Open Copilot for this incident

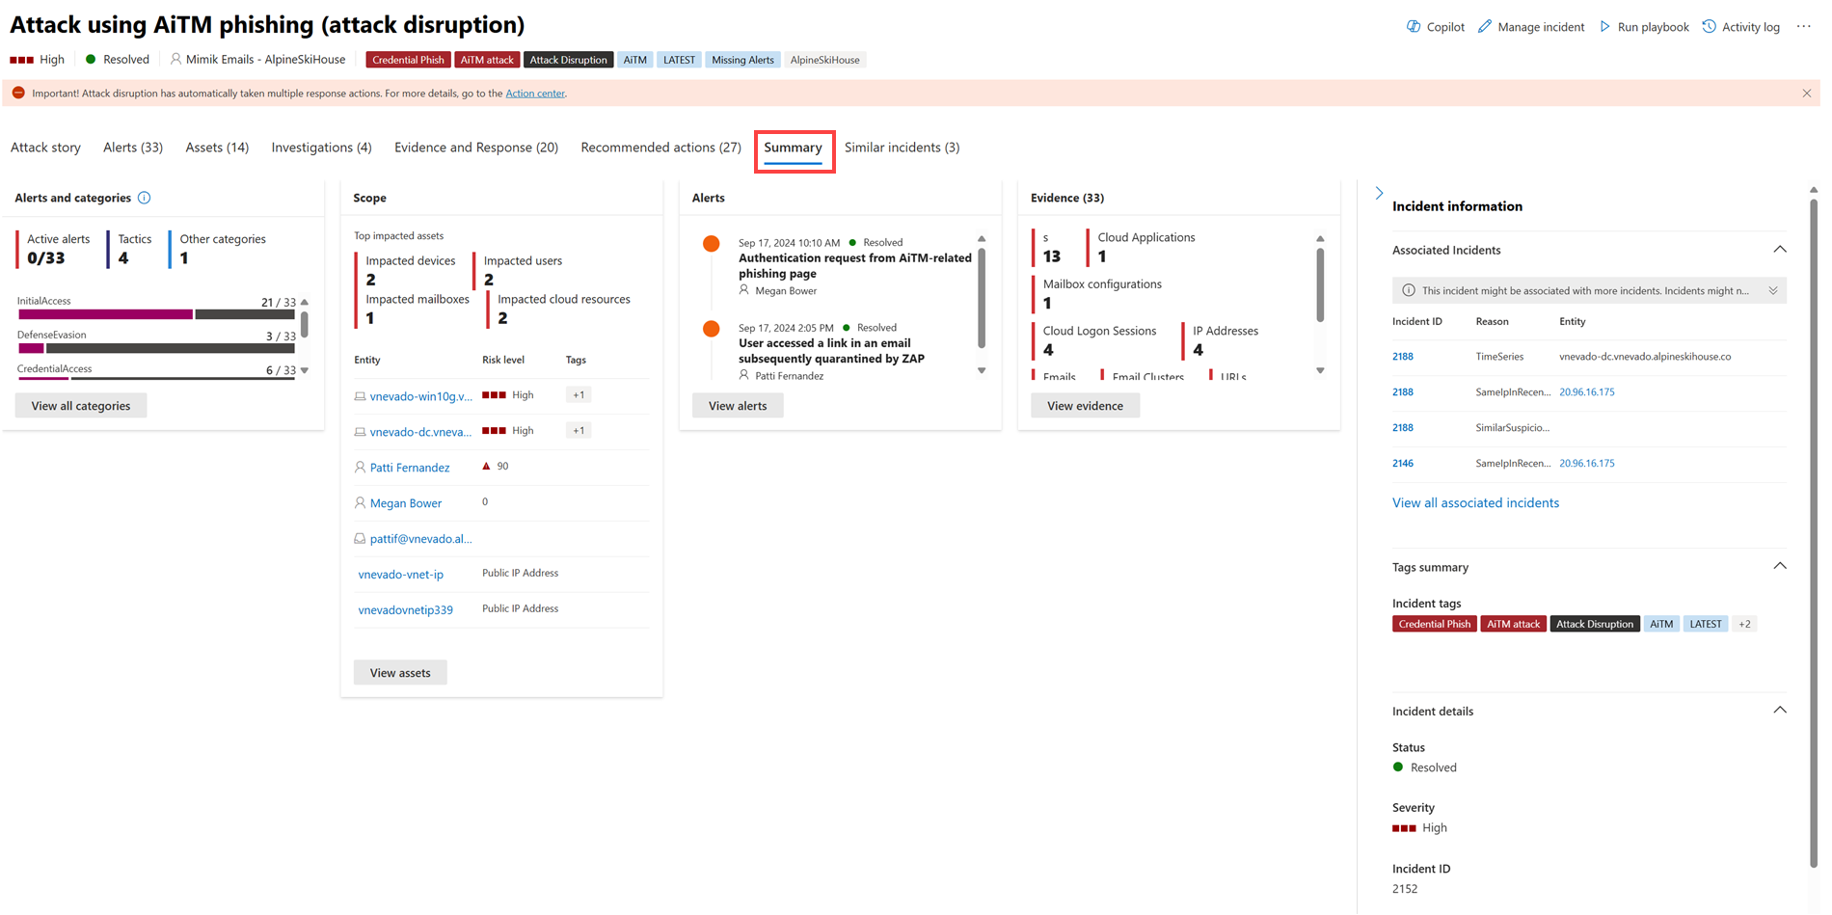(x=1435, y=26)
